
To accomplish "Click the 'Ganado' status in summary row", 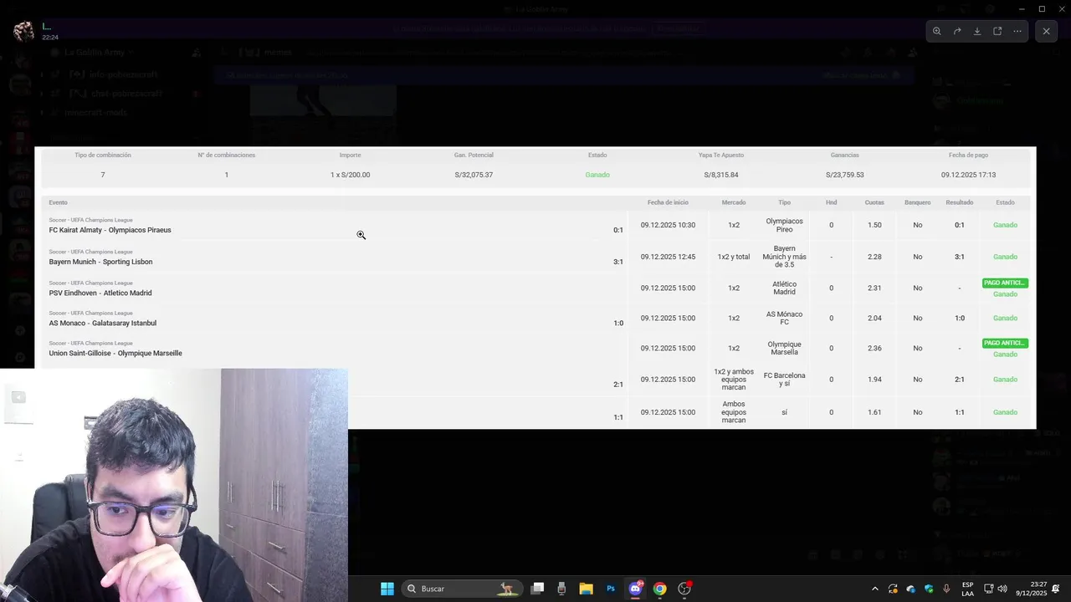I will point(597,175).
